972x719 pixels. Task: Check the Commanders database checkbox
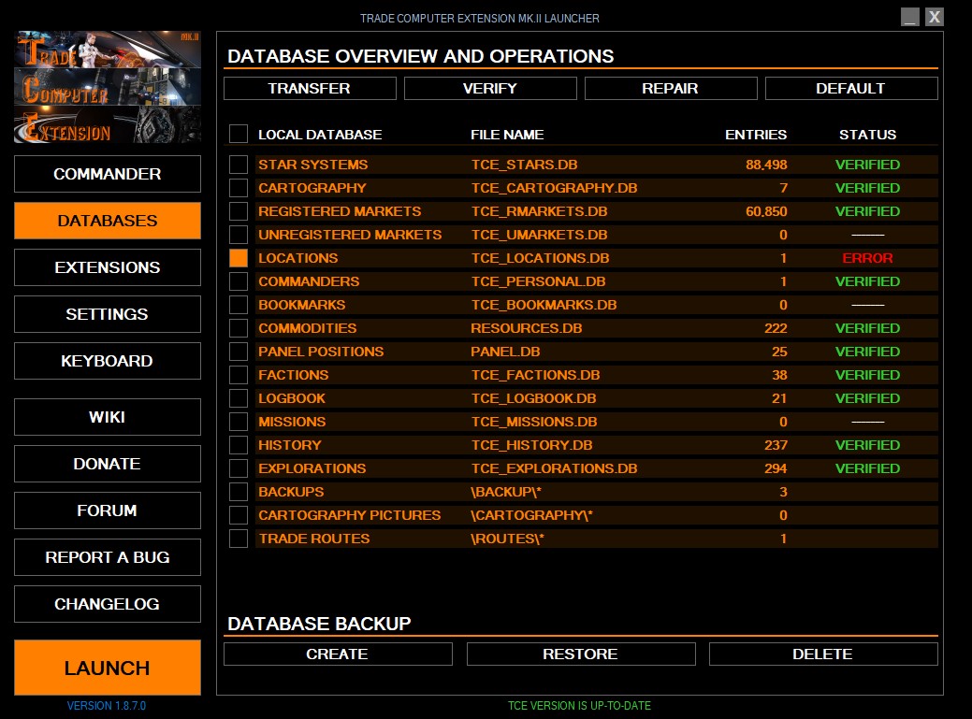click(x=239, y=281)
